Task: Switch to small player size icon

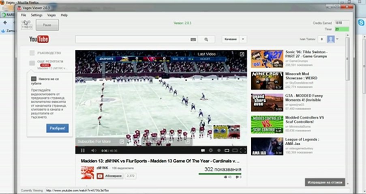Action: tap(227, 150)
